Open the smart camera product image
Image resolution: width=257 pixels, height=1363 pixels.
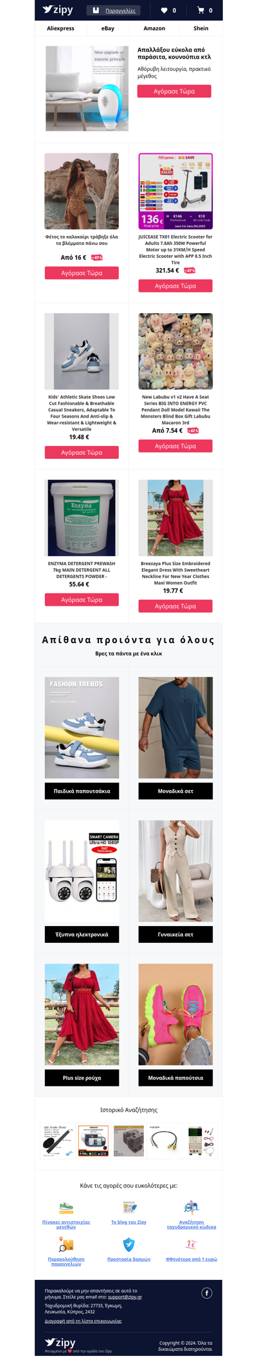coord(82,871)
